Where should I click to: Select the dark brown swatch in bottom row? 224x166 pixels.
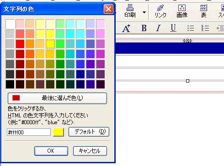(30, 84)
